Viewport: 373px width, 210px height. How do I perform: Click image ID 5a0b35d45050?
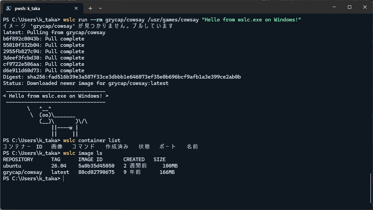[x=96, y=166]
